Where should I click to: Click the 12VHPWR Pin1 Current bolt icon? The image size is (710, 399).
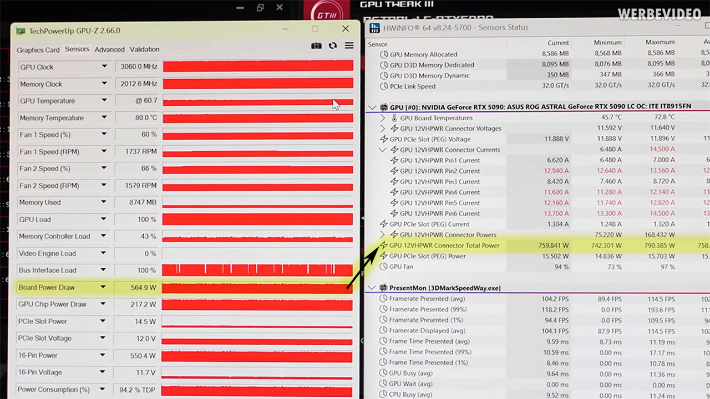pos(394,160)
